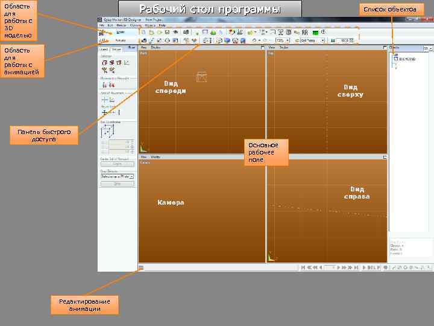Click the button above the left panel dropdown
This screenshot has width=434, height=326.
118,164
